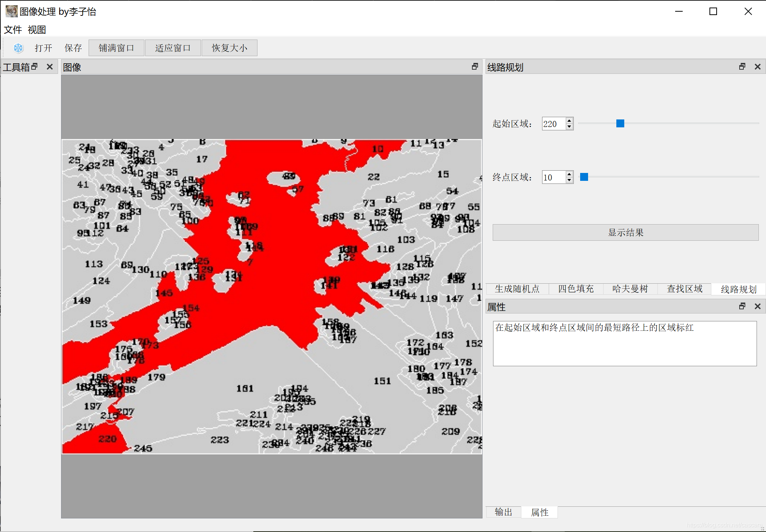The height and width of the screenshot is (532, 766).
Task: Float the 线路规划 panel
Action: [742, 67]
